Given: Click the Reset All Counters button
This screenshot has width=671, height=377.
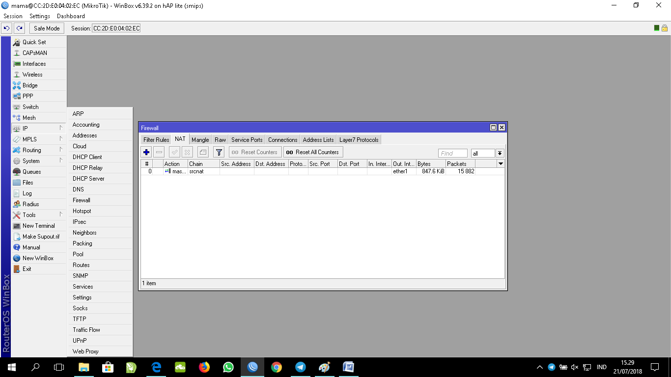Looking at the screenshot, I should pos(313,152).
